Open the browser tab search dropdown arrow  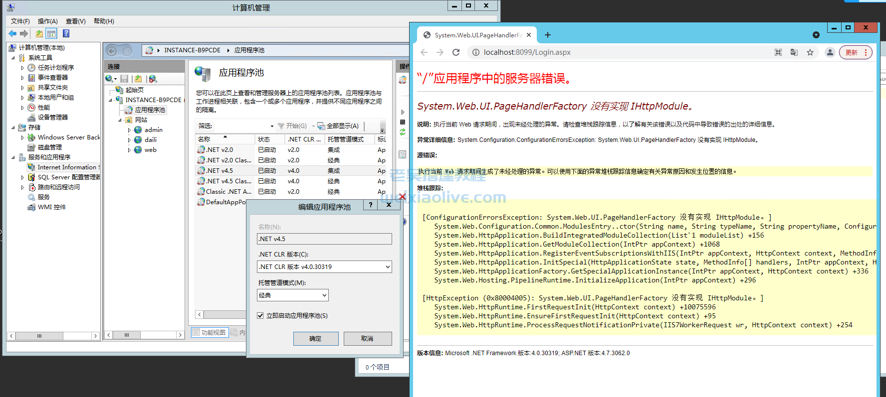click(x=816, y=35)
